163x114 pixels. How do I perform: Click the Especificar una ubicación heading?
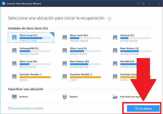pyautogui.click(x=26, y=89)
